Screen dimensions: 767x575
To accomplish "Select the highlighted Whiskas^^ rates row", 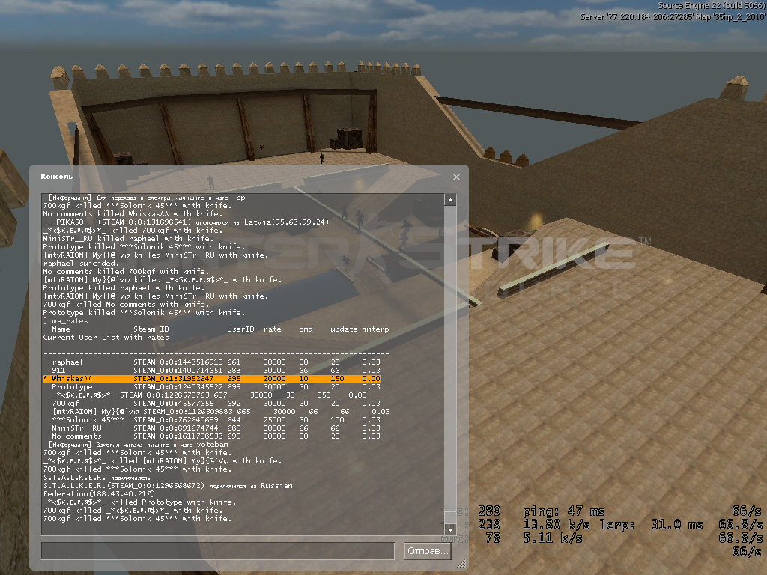I will 212,378.
